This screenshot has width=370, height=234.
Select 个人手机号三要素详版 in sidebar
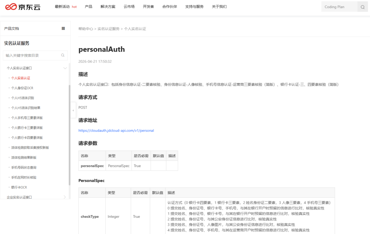click(x=27, y=118)
